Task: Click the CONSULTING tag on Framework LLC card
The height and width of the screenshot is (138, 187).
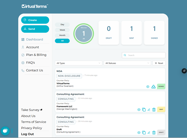Action: [66, 99]
